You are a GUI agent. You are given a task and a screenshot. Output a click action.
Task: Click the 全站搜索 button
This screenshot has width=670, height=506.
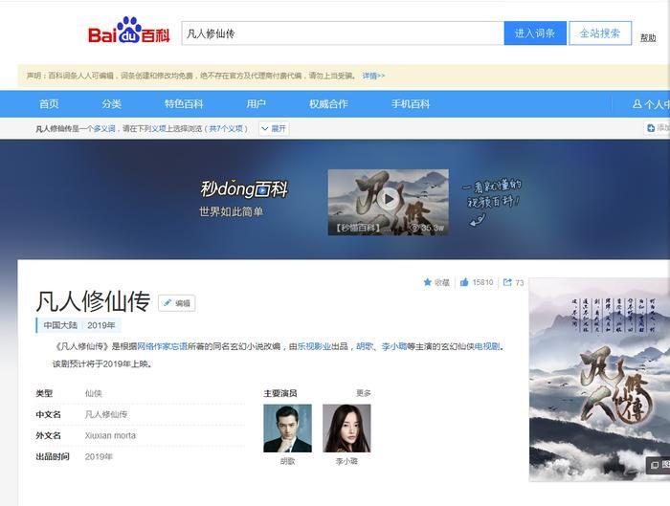tap(600, 33)
